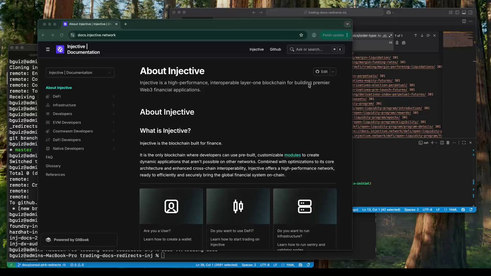
Task: Open the Are you a User card image
Action: pyautogui.click(x=171, y=206)
